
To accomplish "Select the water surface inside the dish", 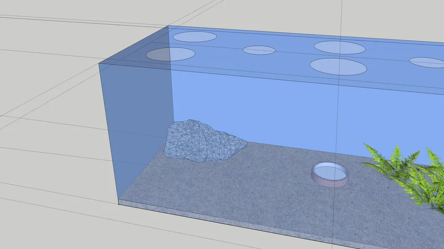I will pyautogui.click(x=330, y=171).
